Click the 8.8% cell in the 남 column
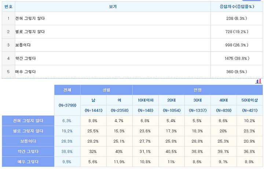 pyautogui.click(x=93, y=121)
